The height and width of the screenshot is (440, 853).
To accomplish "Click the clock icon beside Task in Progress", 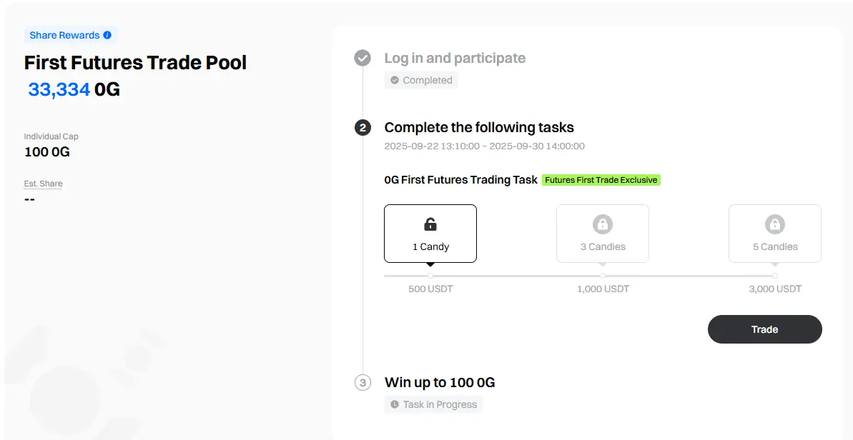I will tap(395, 405).
